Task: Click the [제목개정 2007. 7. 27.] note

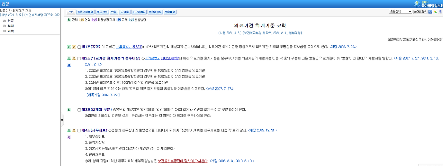Action: coord(103,95)
